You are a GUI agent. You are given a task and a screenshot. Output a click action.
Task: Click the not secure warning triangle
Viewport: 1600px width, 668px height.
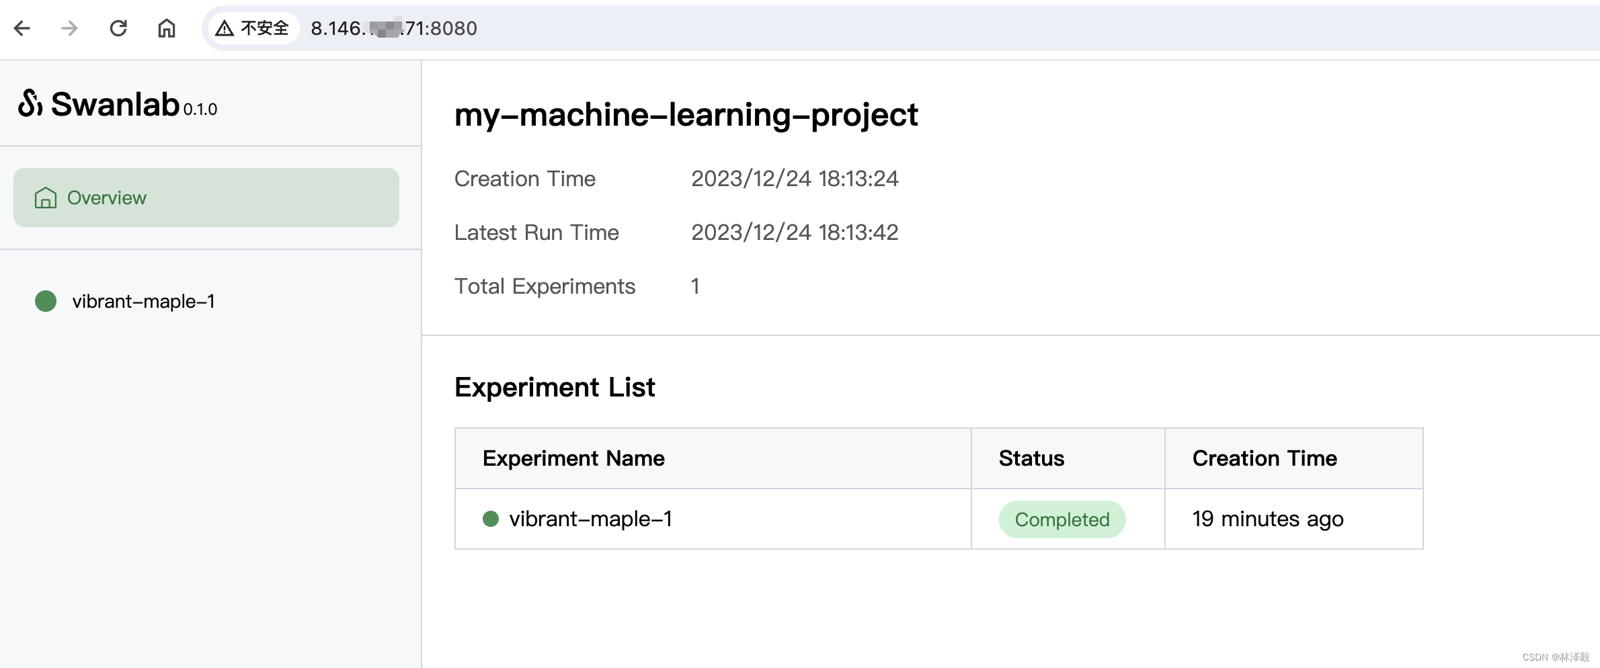click(225, 28)
